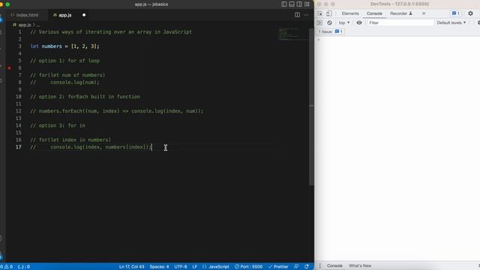Toggle breakpoint on line 6
Viewport: 480px width, 270px height.
10,68
